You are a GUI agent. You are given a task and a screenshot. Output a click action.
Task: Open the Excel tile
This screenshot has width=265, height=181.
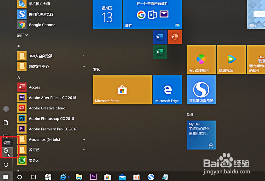tap(160, 52)
